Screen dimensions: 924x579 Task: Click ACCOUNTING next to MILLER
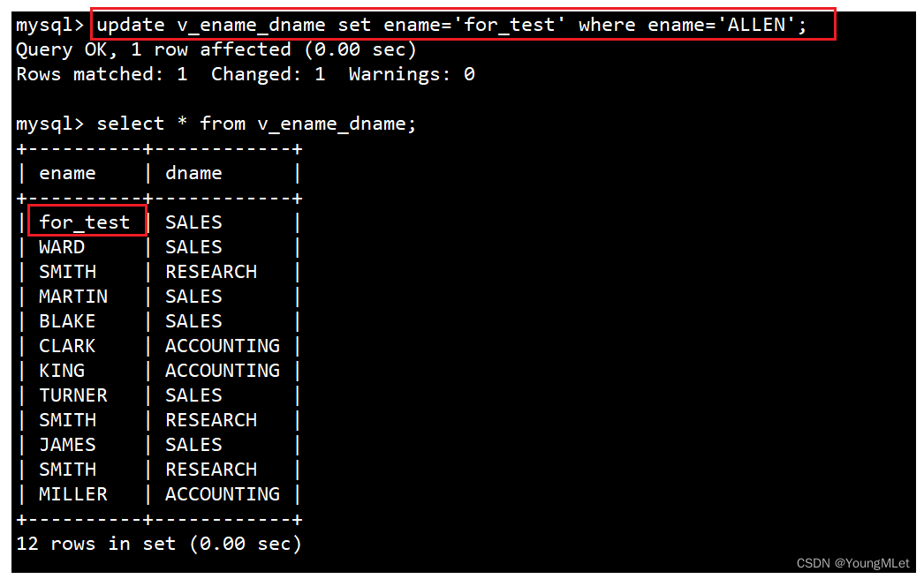[223, 494]
